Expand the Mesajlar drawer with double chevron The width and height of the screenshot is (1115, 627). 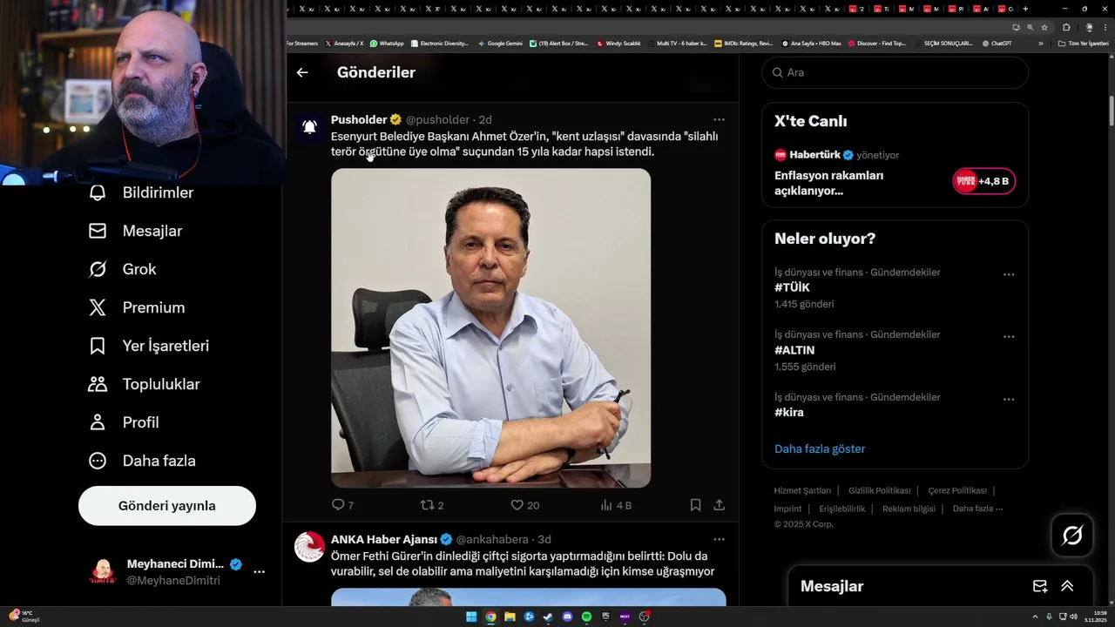coord(1067,586)
